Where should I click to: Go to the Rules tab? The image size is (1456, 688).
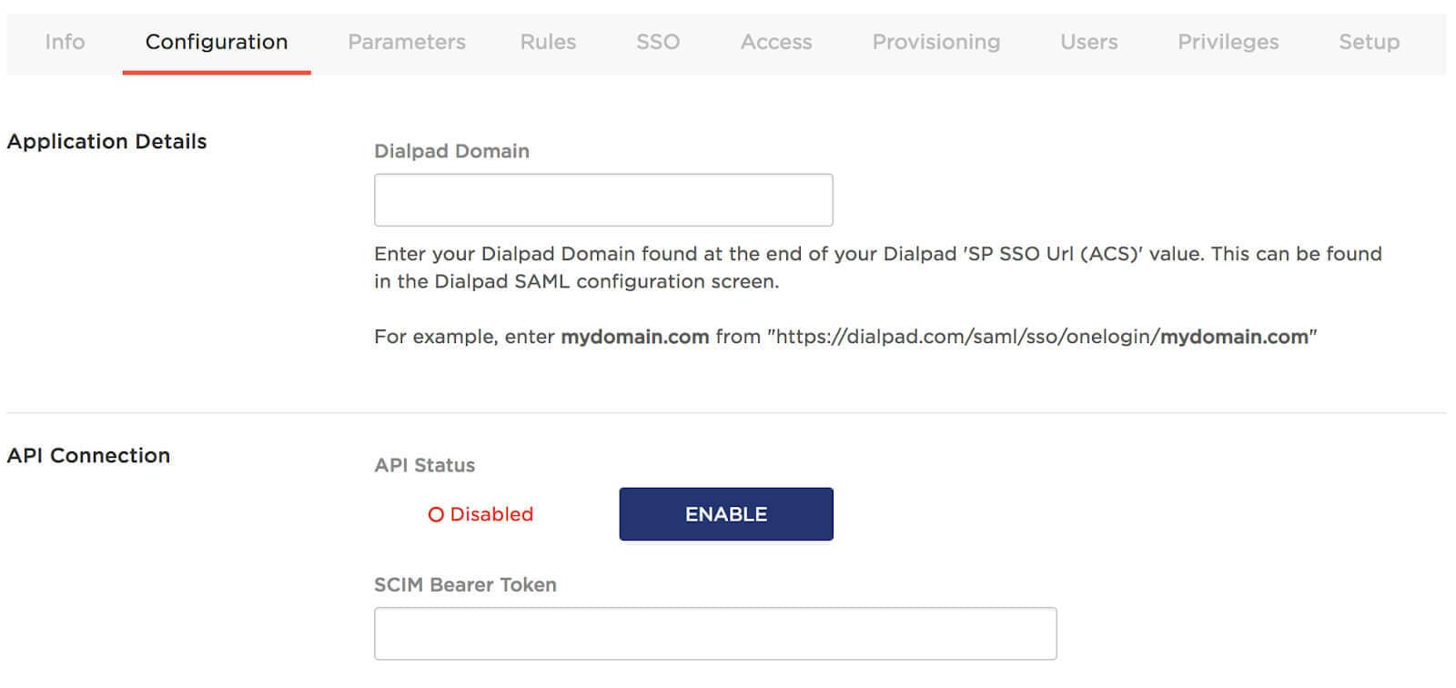click(x=548, y=42)
